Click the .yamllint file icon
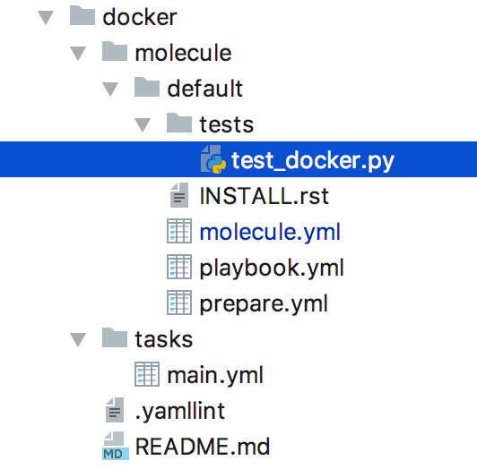 (x=115, y=410)
